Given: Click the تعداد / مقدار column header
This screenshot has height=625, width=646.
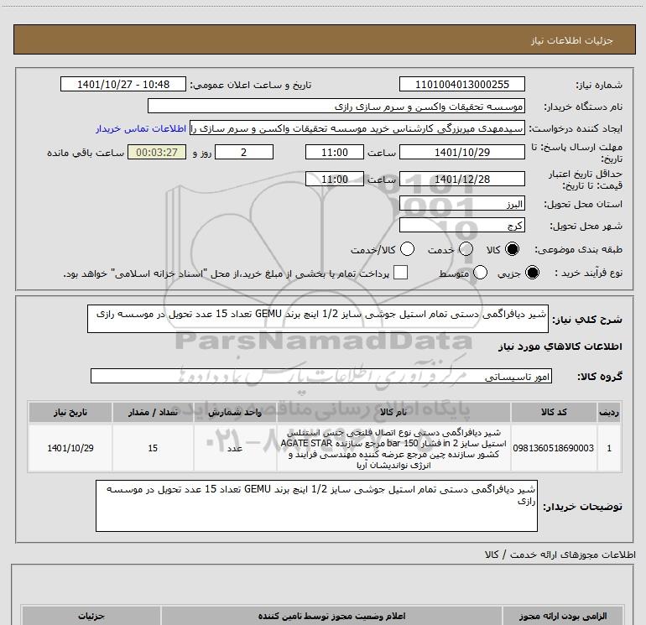Looking at the screenshot, I should [153, 413].
